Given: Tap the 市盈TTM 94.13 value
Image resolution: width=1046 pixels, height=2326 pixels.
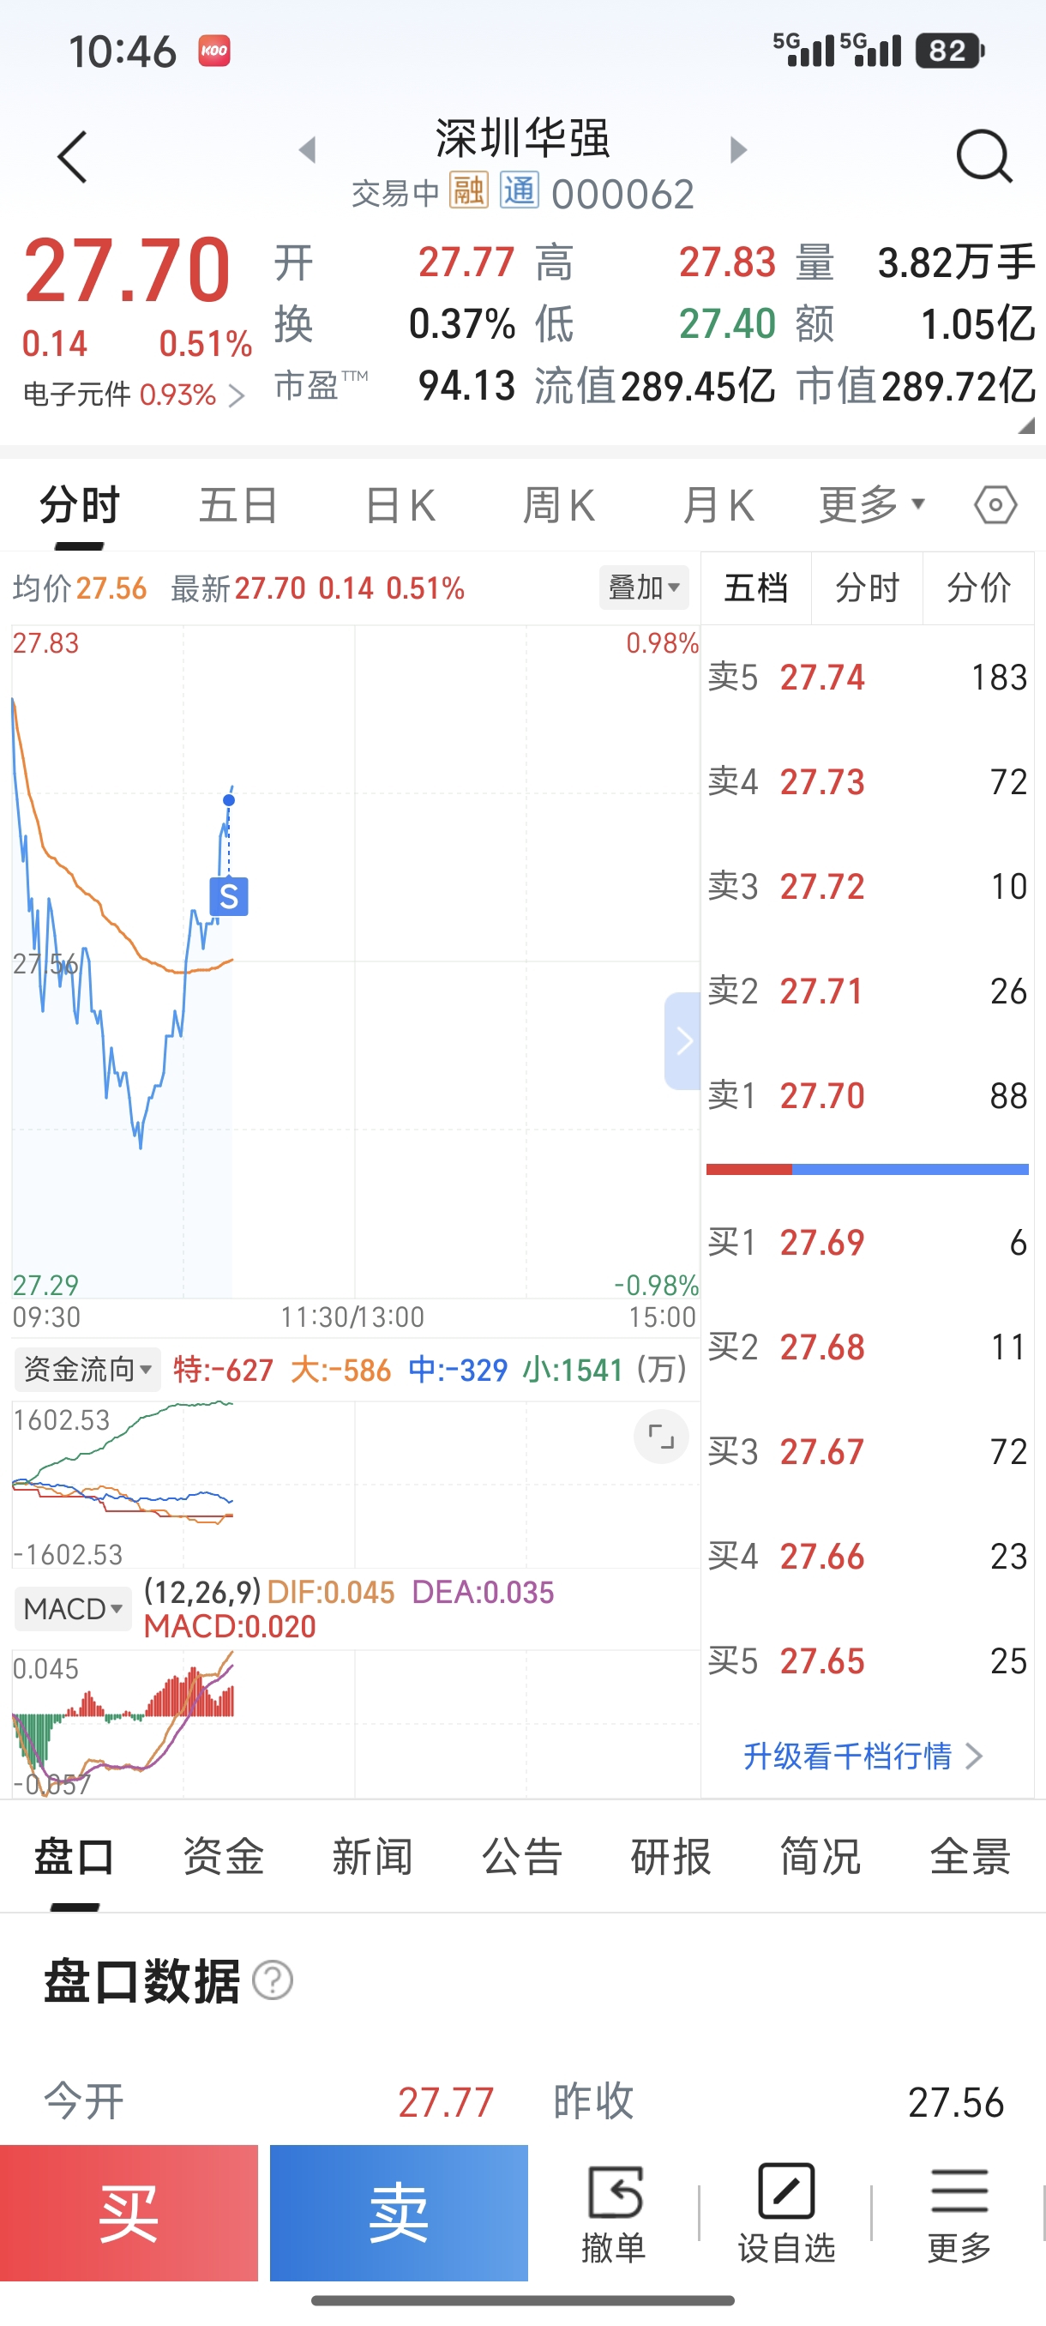Looking at the screenshot, I should coord(466,386).
